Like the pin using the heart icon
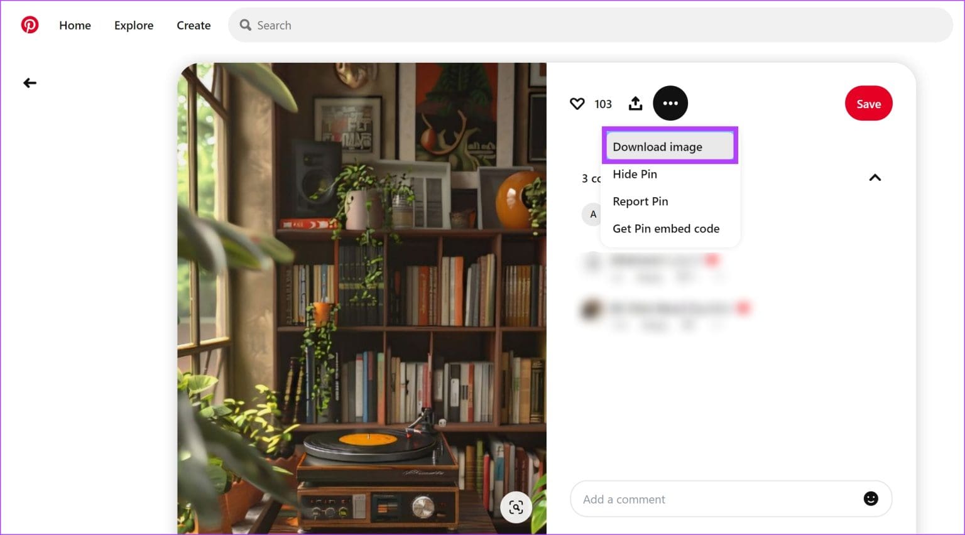 click(577, 104)
